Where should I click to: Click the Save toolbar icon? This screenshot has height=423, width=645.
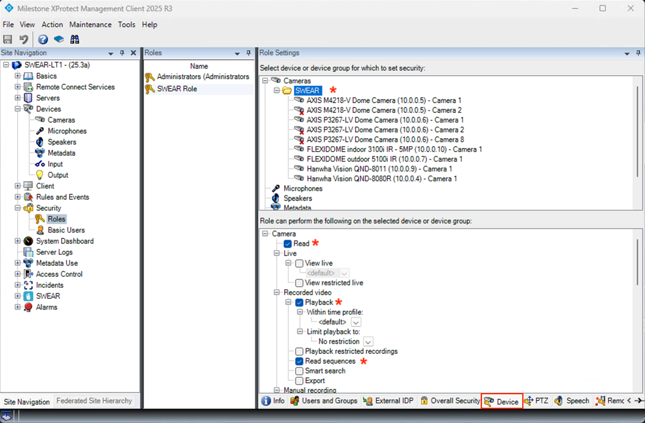pos(8,39)
